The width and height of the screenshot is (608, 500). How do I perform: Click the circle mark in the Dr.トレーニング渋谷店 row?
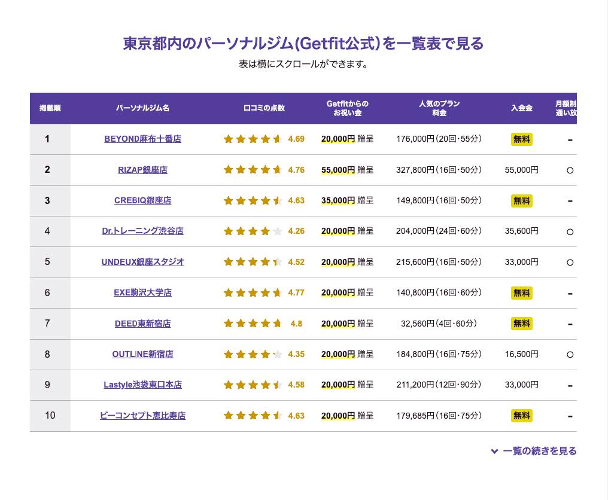click(x=570, y=232)
